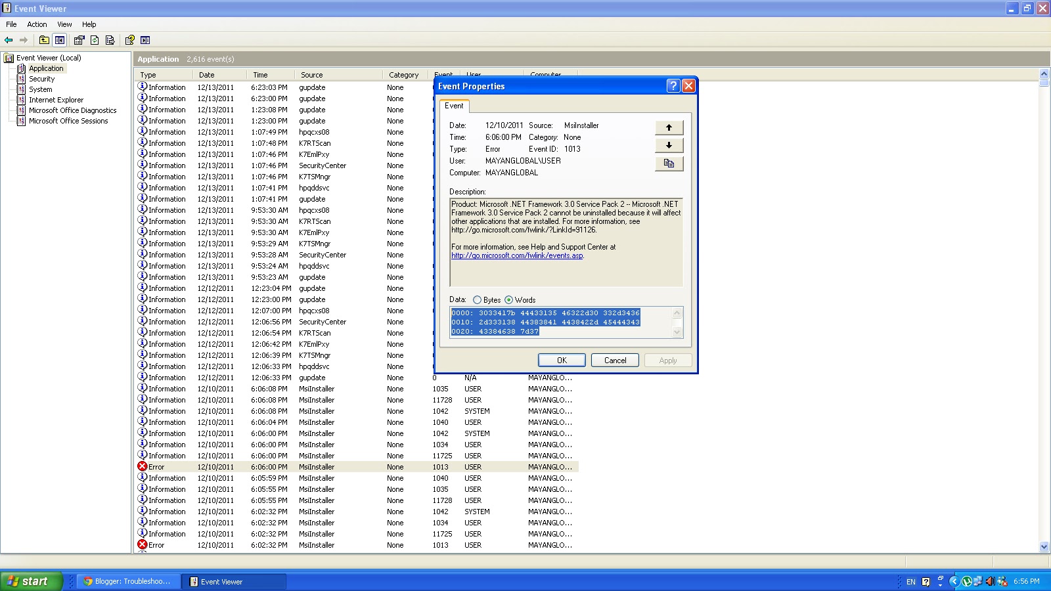Open the go.microsoft.com events.asp link
Image resolution: width=1051 pixels, height=591 pixels.
coord(517,255)
